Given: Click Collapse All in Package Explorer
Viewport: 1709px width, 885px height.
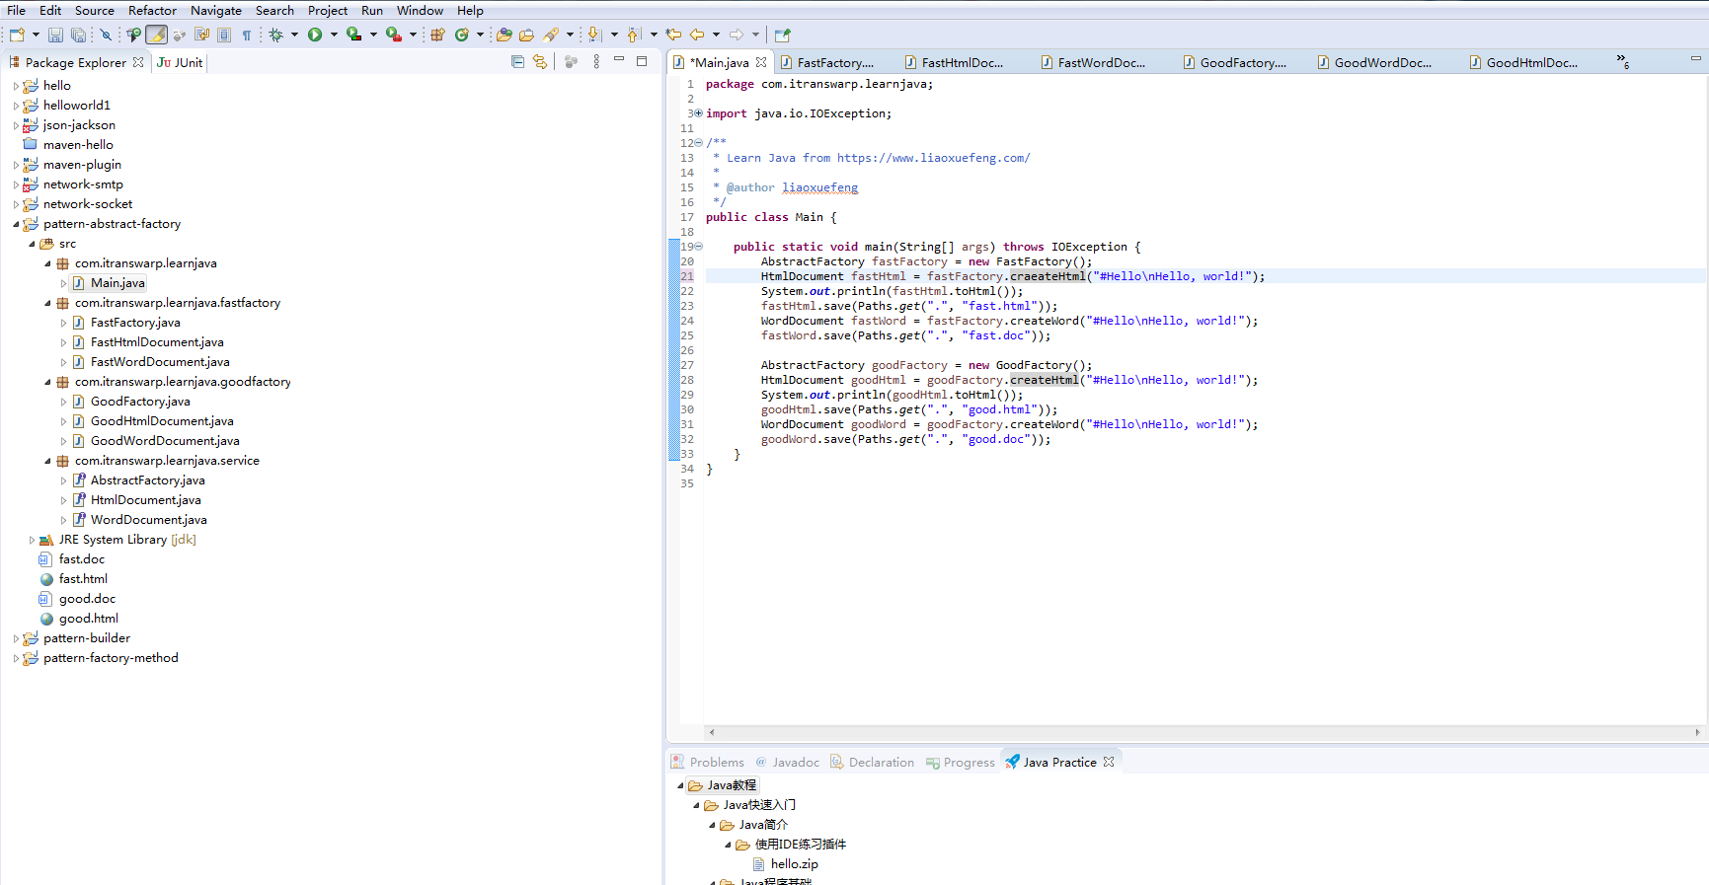Looking at the screenshot, I should (517, 61).
